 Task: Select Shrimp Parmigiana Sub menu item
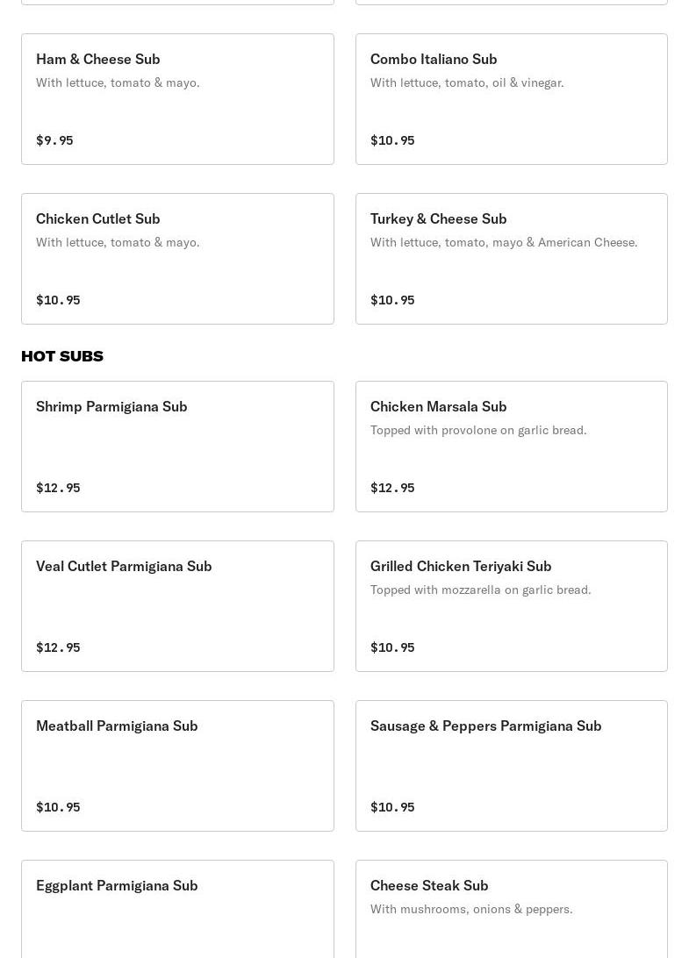click(111, 406)
